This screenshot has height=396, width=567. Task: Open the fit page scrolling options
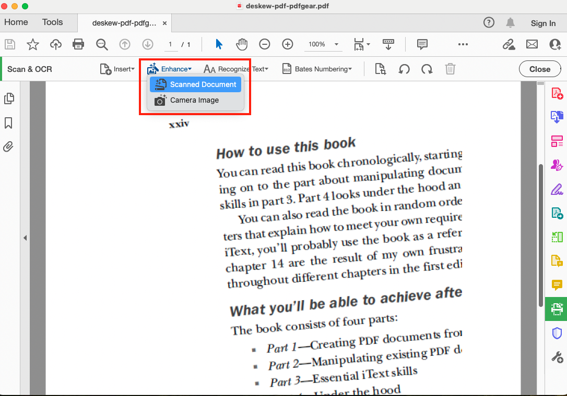[362, 44]
